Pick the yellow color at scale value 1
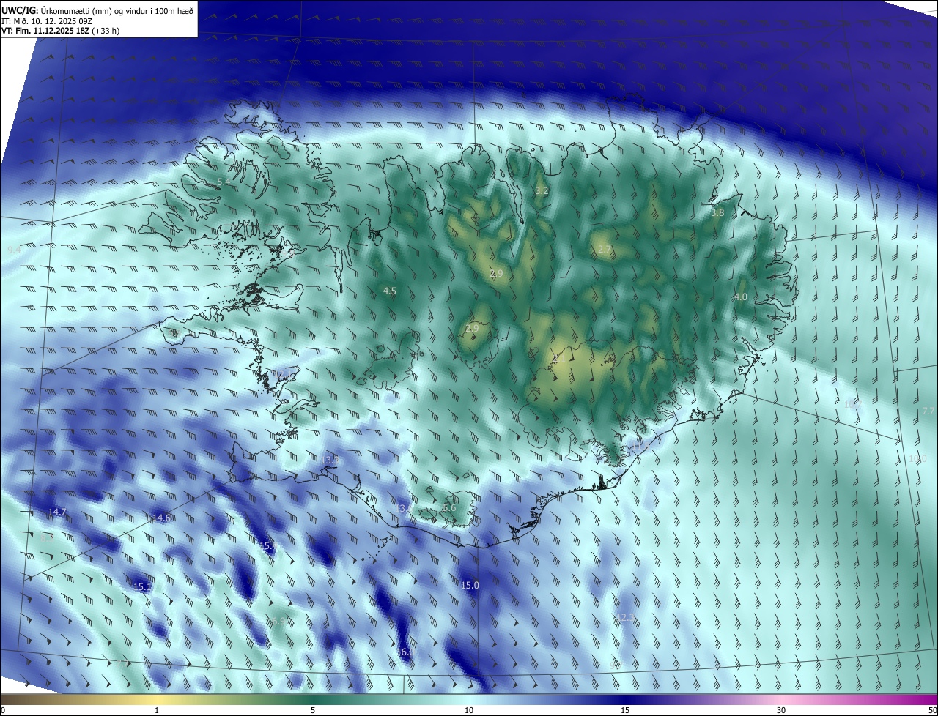The width and height of the screenshot is (938, 716). click(157, 699)
